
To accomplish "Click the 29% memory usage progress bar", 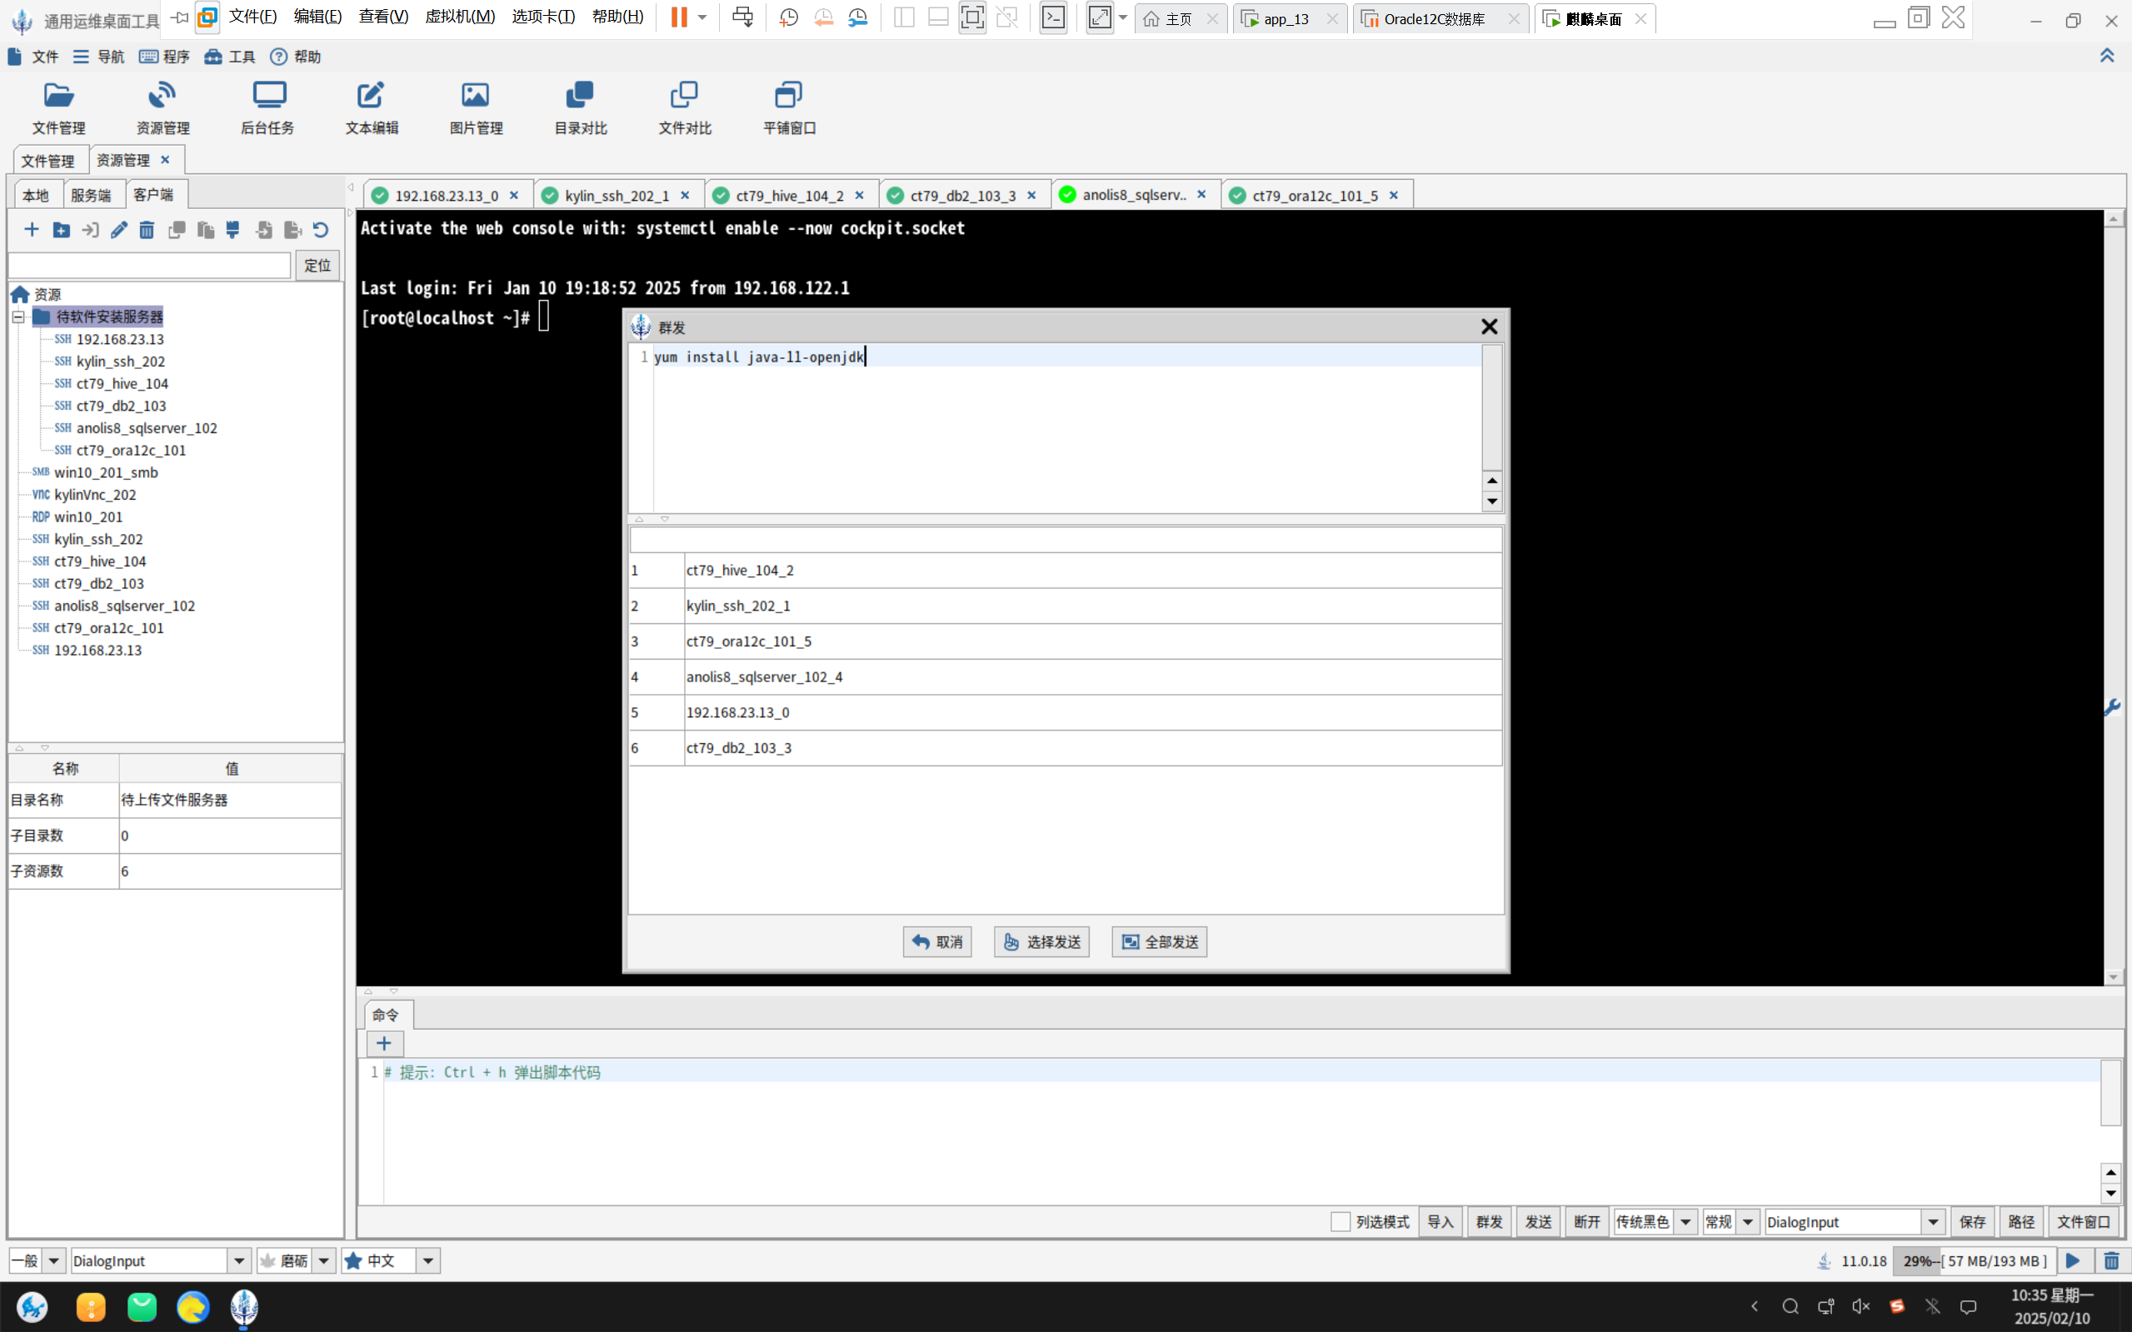I will [x=1974, y=1260].
